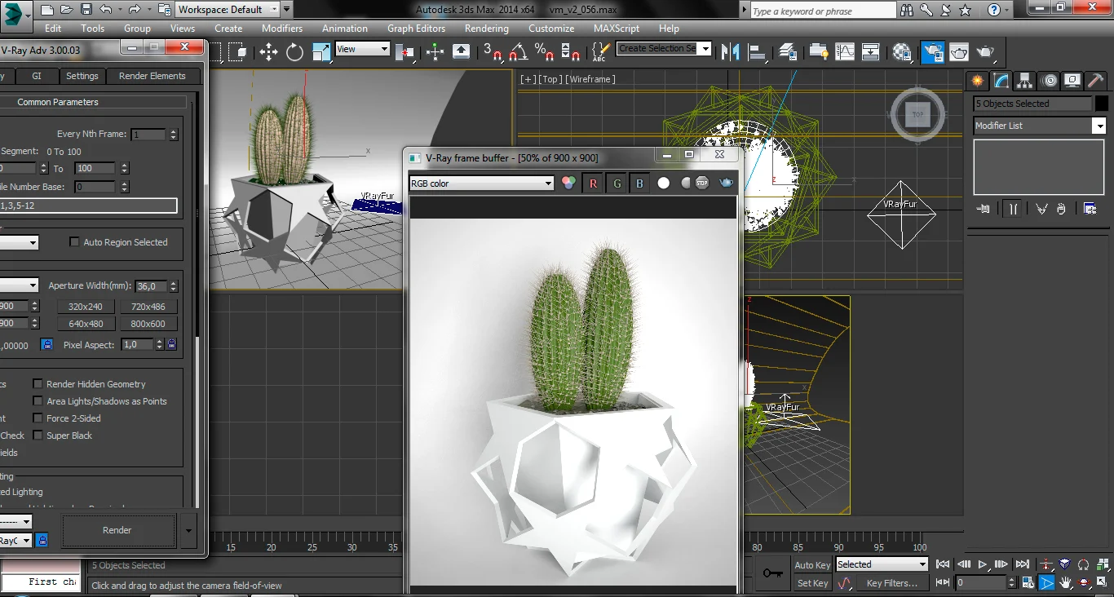Click the Mirror tool icon
The height and width of the screenshot is (597, 1114).
(732, 52)
